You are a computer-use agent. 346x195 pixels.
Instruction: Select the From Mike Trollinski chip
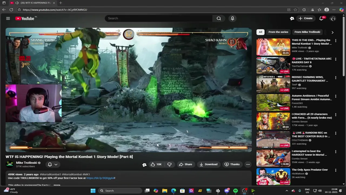click(x=307, y=32)
